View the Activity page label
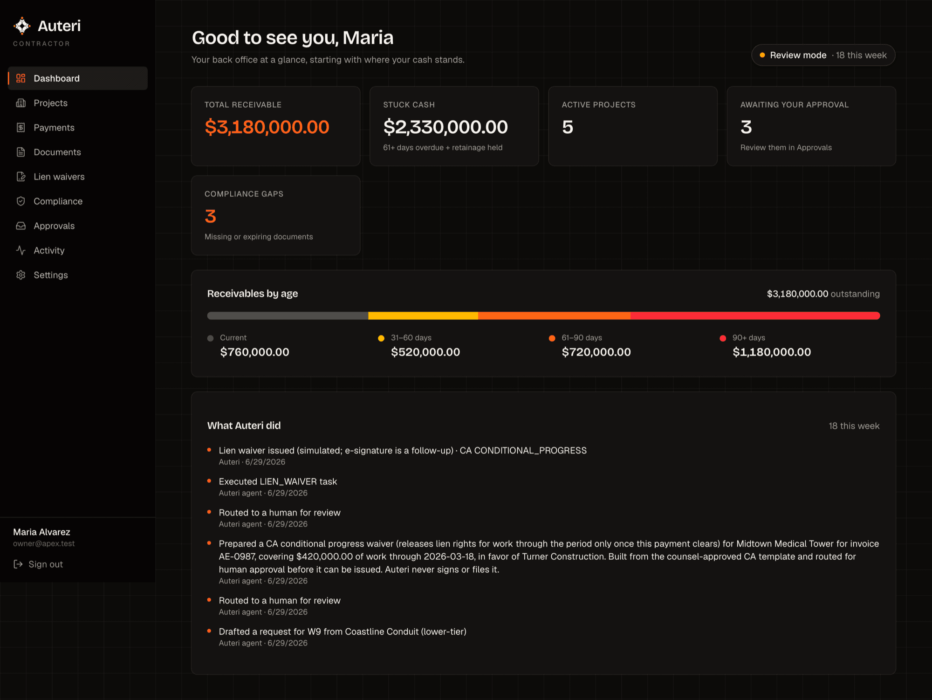Viewport: 932px width, 700px height. point(49,250)
